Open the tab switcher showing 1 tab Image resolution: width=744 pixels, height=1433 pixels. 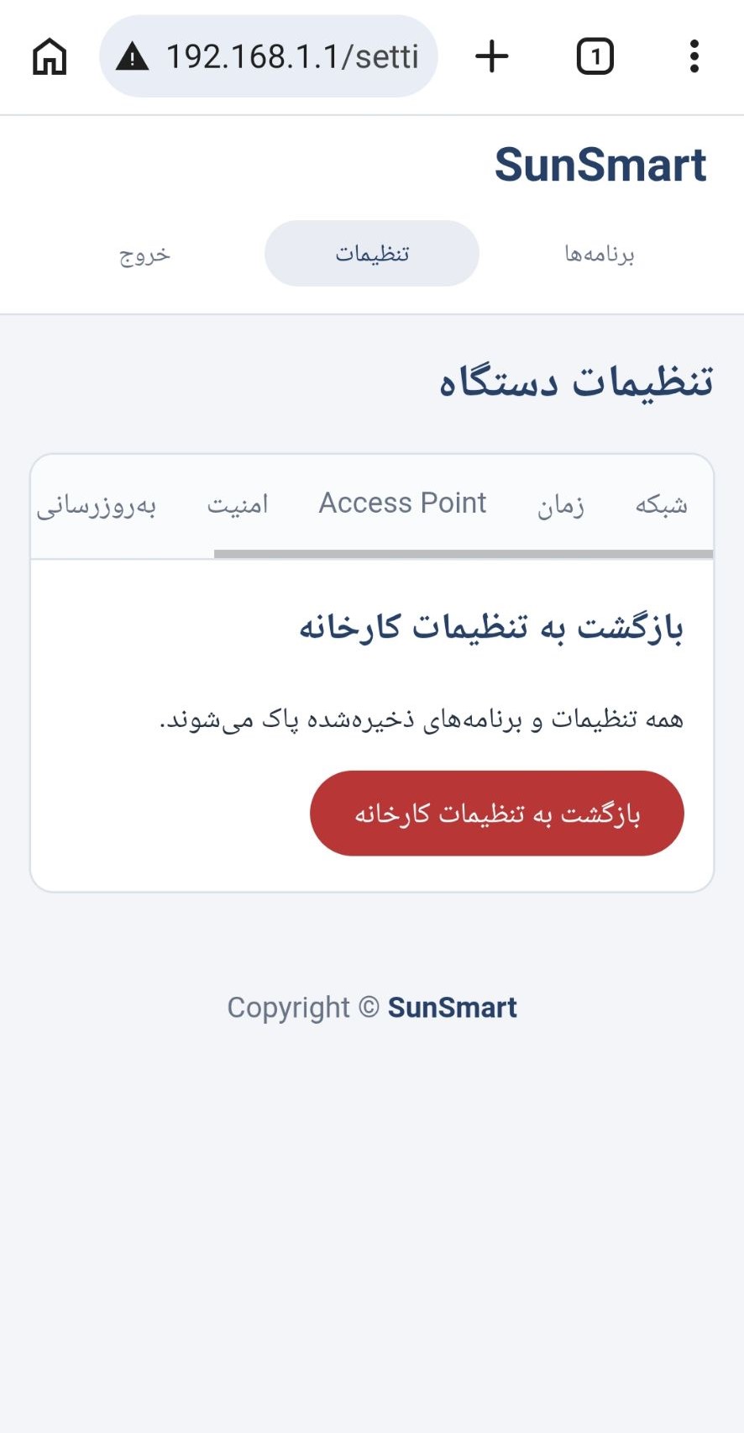pos(595,57)
